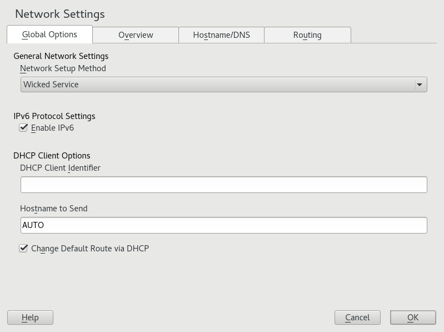Screen dimensions: 444x332
Task: Open the Hostname/DNS tab
Action: [x=221, y=35]
